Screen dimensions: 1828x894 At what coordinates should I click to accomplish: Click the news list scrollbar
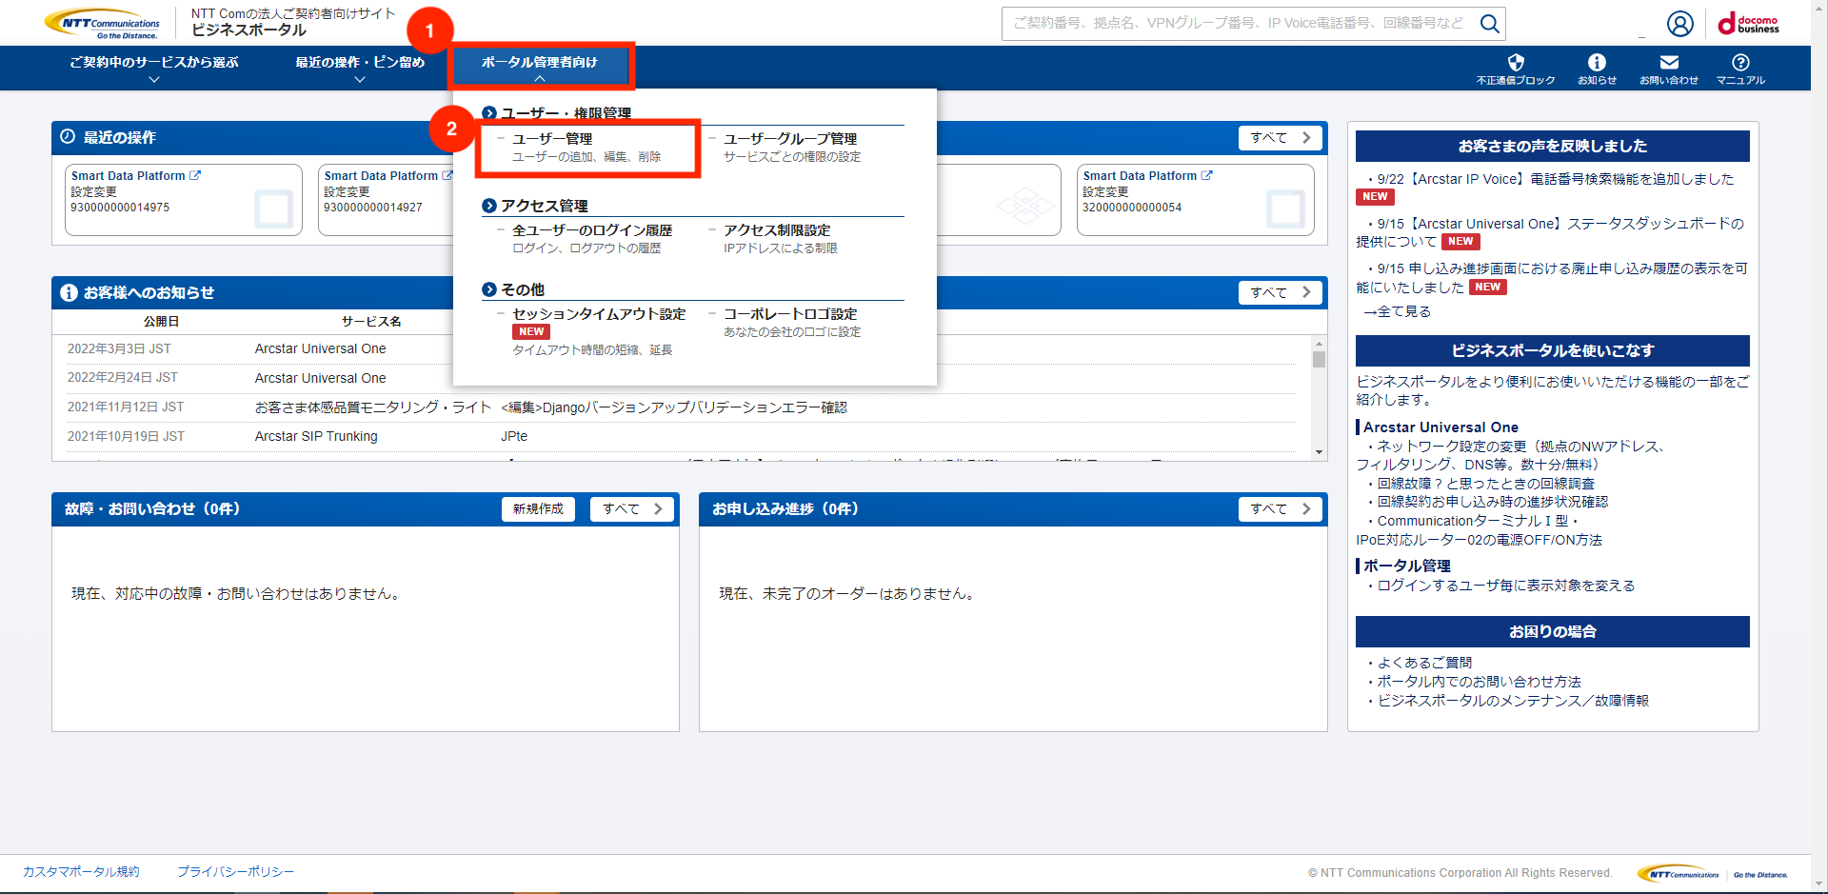(x=1319, y=358)
